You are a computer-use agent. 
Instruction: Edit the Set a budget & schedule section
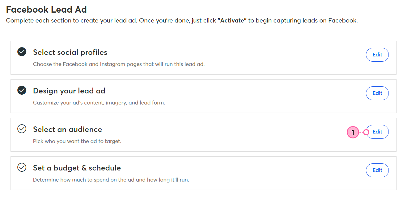[x=377, y=170]
